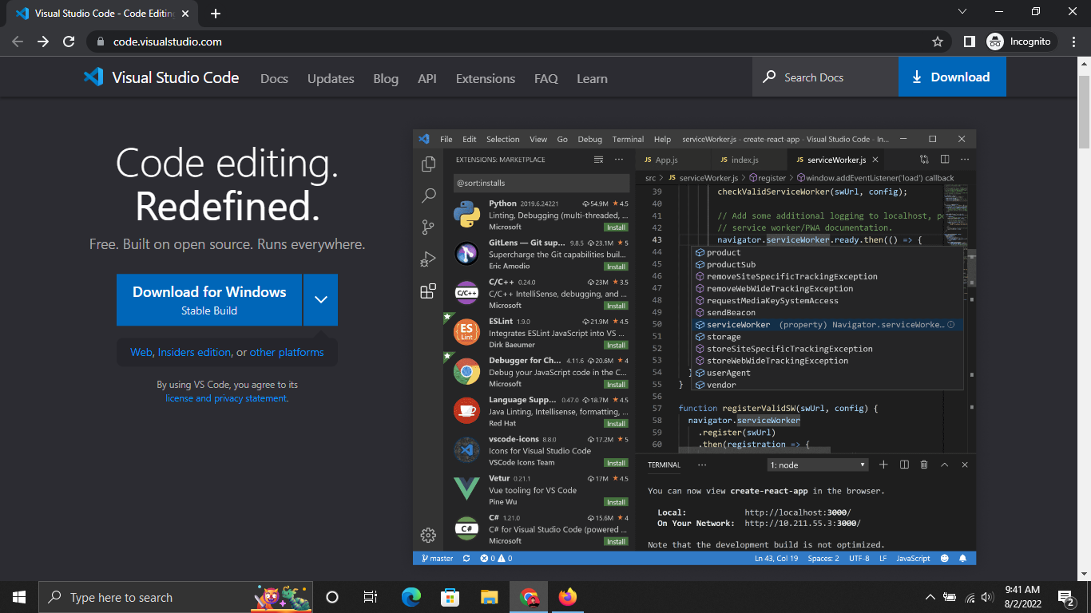This screenshot has height=613, width=1091.
Task: Go forward in browser history
Action: 43,42
